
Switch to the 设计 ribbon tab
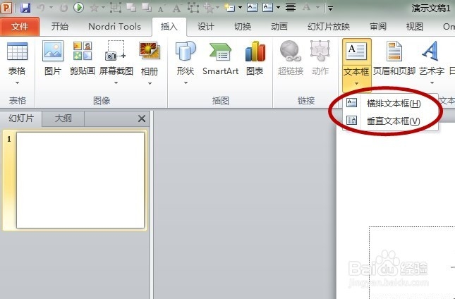click(206, 27)
